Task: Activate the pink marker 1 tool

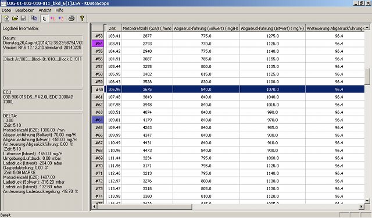Action: point(53,19)
